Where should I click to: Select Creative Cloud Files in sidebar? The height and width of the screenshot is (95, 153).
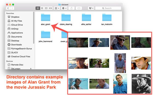(19, 57)
